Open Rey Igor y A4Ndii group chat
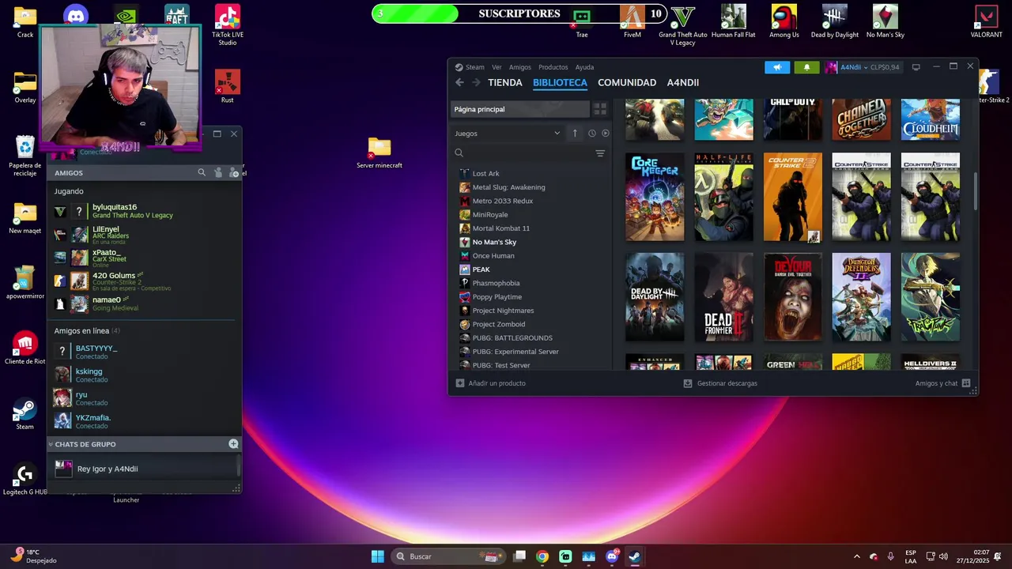 coord(142,469)
